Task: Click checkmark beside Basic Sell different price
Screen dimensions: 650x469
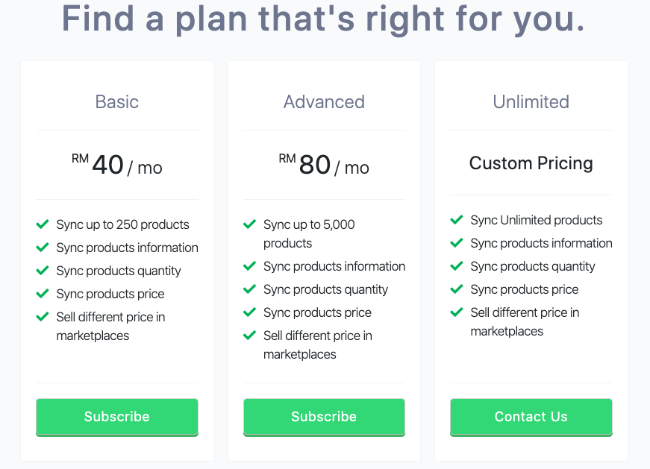Action: pyautogui.click(x=43, y=317)
